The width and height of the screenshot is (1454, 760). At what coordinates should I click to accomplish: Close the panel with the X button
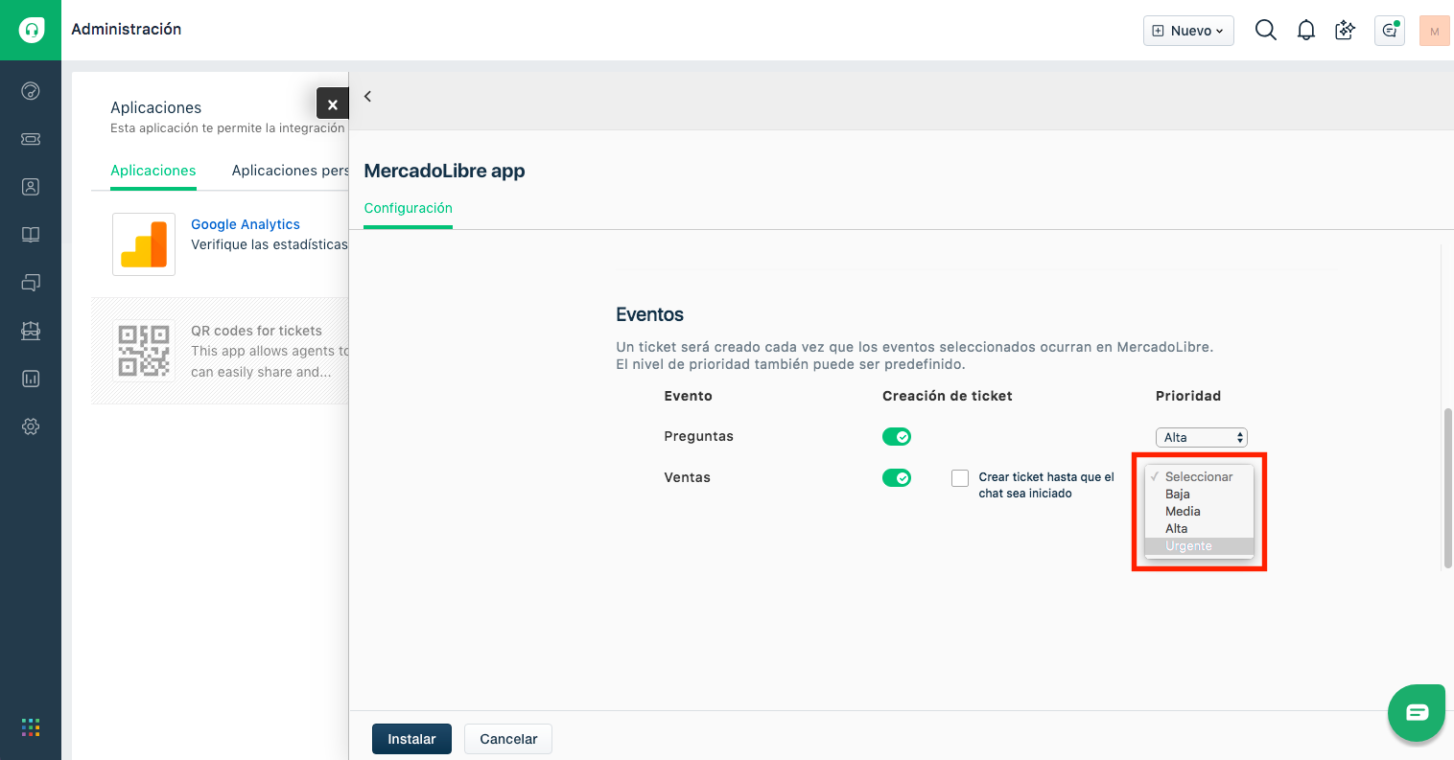point(333,104)
